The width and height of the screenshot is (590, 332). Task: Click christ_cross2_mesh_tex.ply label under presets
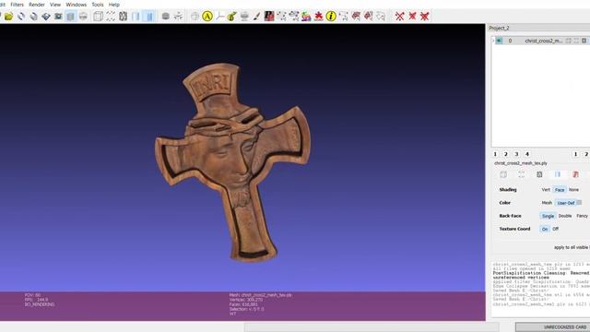tap(520, 163)
